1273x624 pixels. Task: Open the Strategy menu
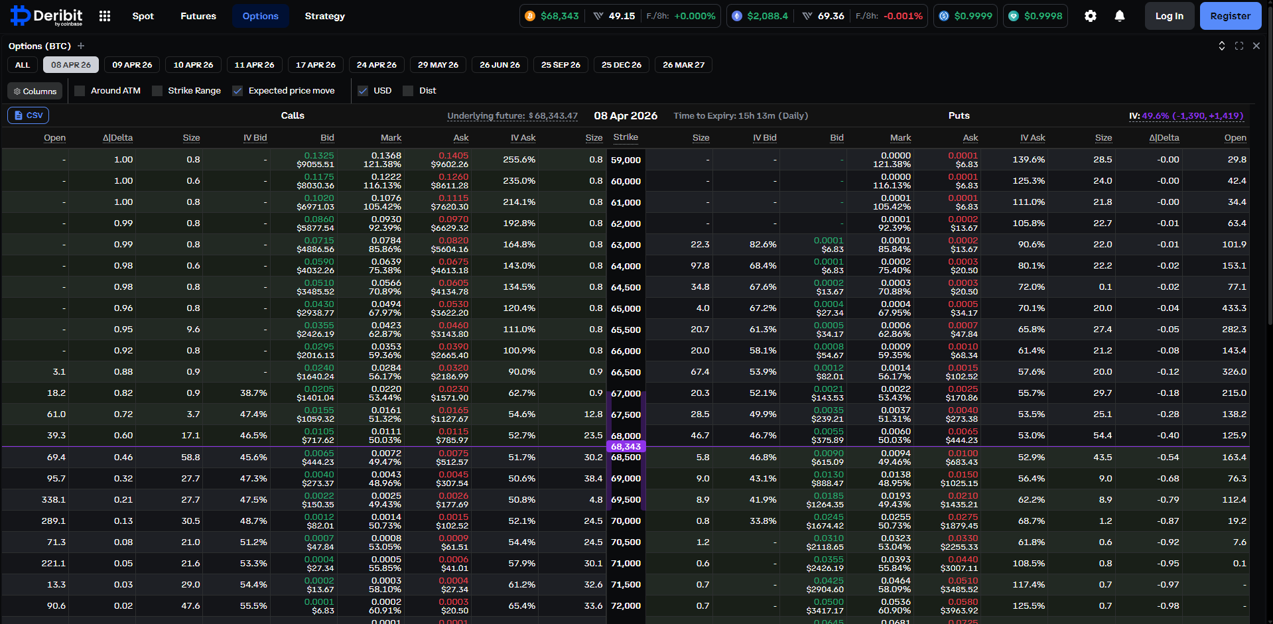[324, 16]
